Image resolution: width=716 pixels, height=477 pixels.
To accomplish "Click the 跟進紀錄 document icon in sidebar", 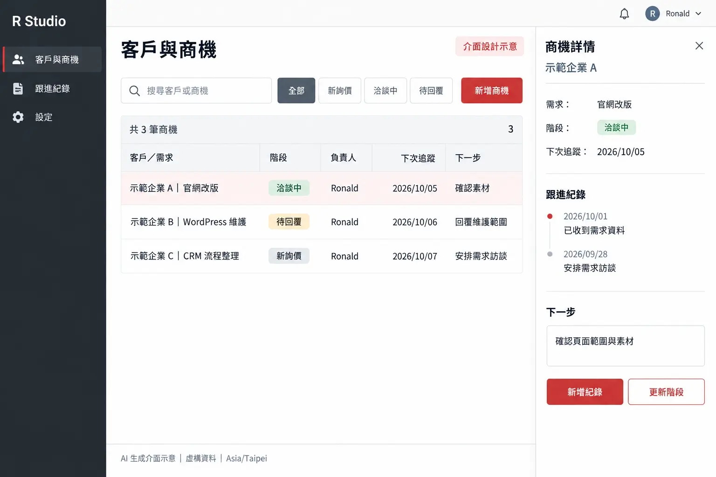I will [18, 89].
